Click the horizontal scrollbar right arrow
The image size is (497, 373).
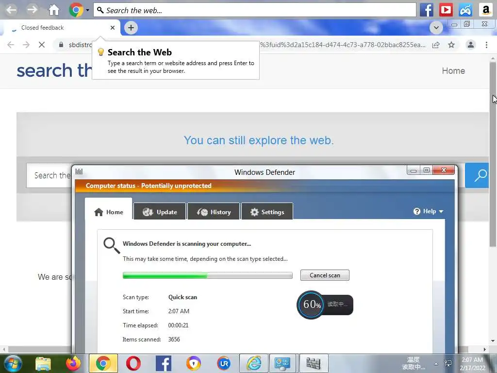click(485, 349)
